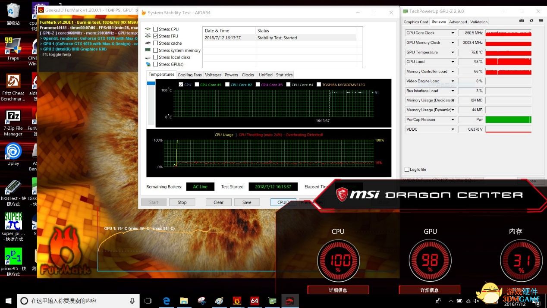The height and width of the screenshot is (308, 547).
Task: Click the CPUID button
Action: 283,202
